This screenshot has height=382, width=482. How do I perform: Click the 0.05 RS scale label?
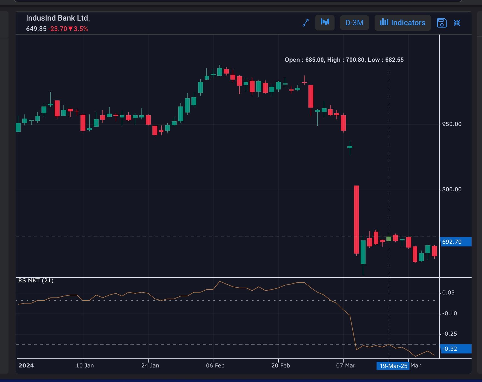pyautogui.click(x=448, y=293)
